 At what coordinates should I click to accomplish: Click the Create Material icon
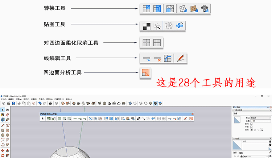point(270,145)
